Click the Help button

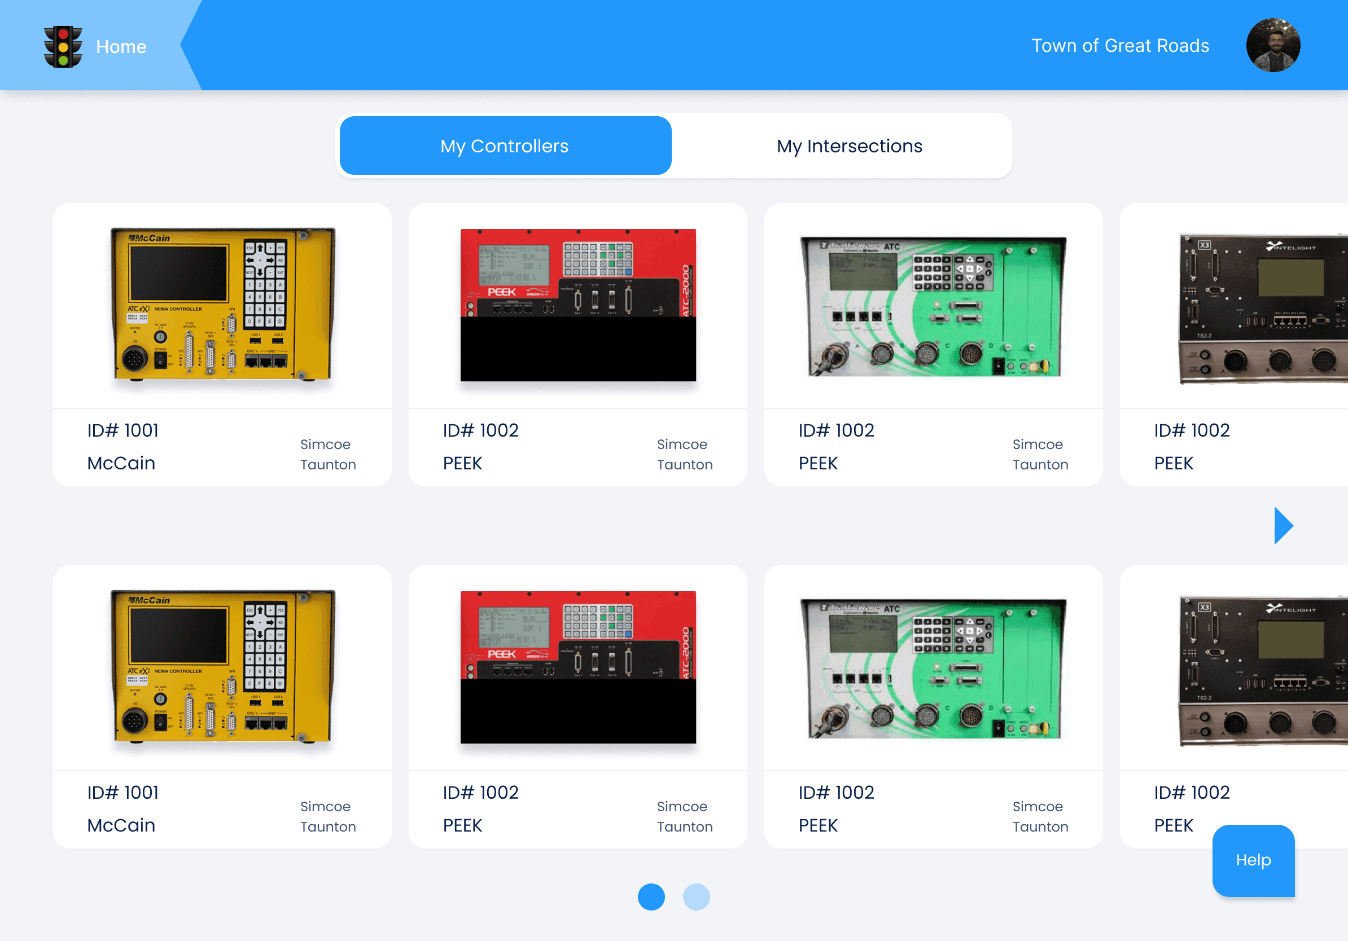tap(1253, 860)
